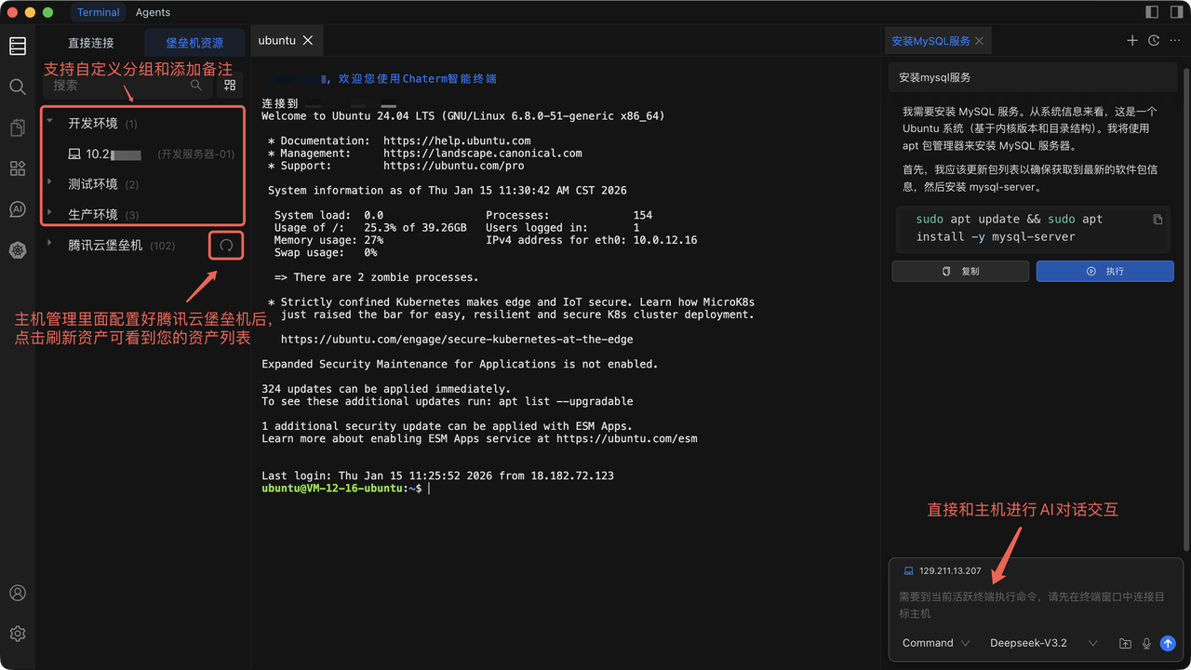Image resolution: width=1191 pixels, height=670 pixels.
Task: Open the Command mode dropdown
Action: 935,643
